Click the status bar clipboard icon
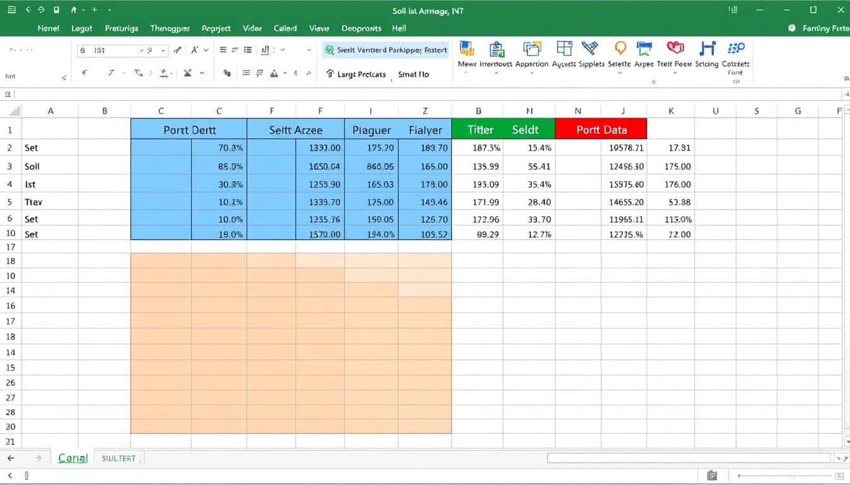850x485 pixels. 712,476
